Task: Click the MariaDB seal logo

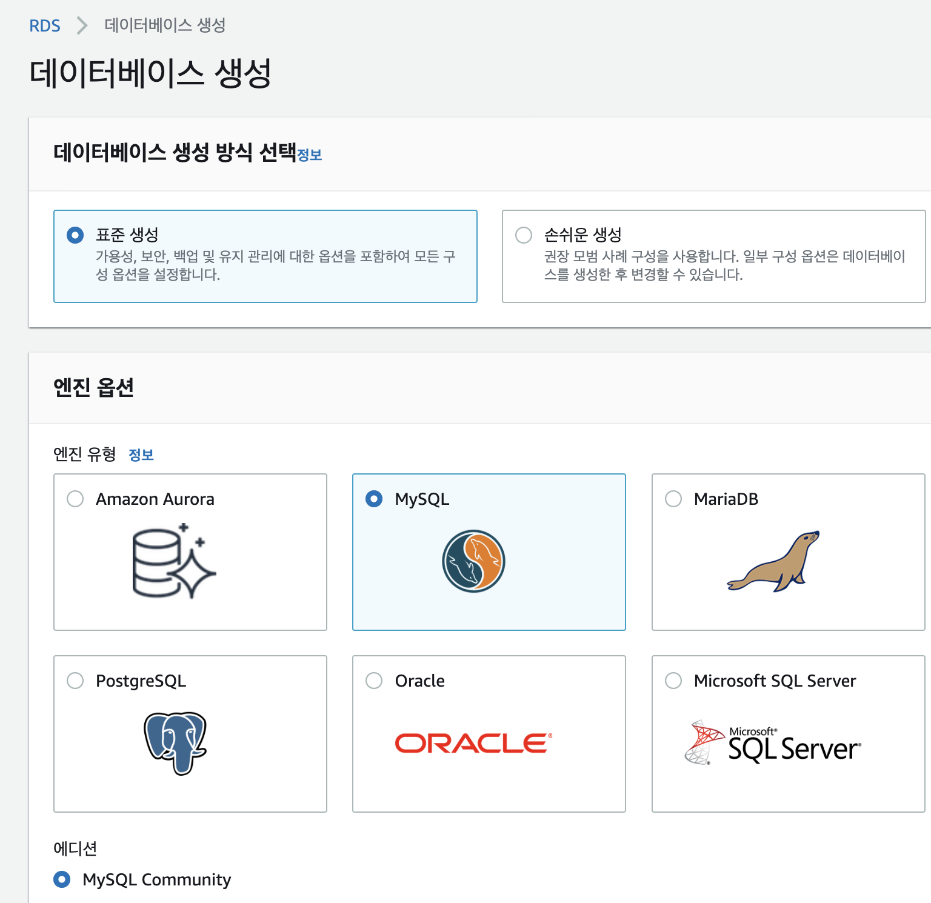Action: click(x=773, y=561)
